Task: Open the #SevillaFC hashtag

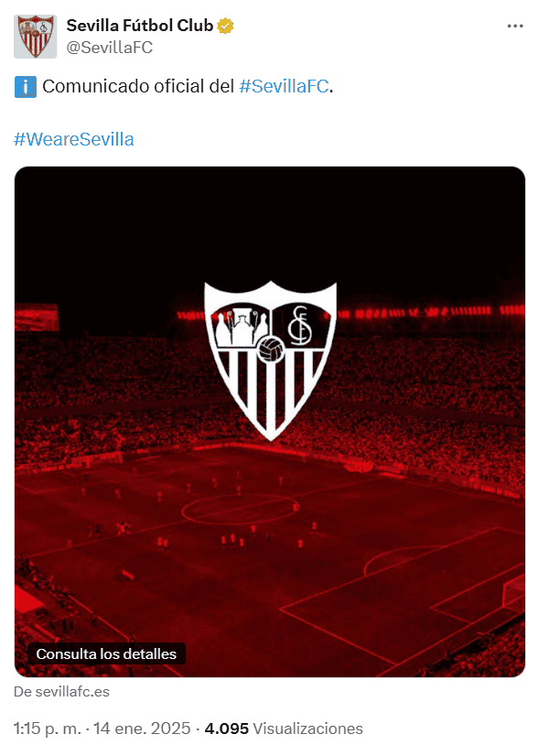Action: [x=284, y=86]
